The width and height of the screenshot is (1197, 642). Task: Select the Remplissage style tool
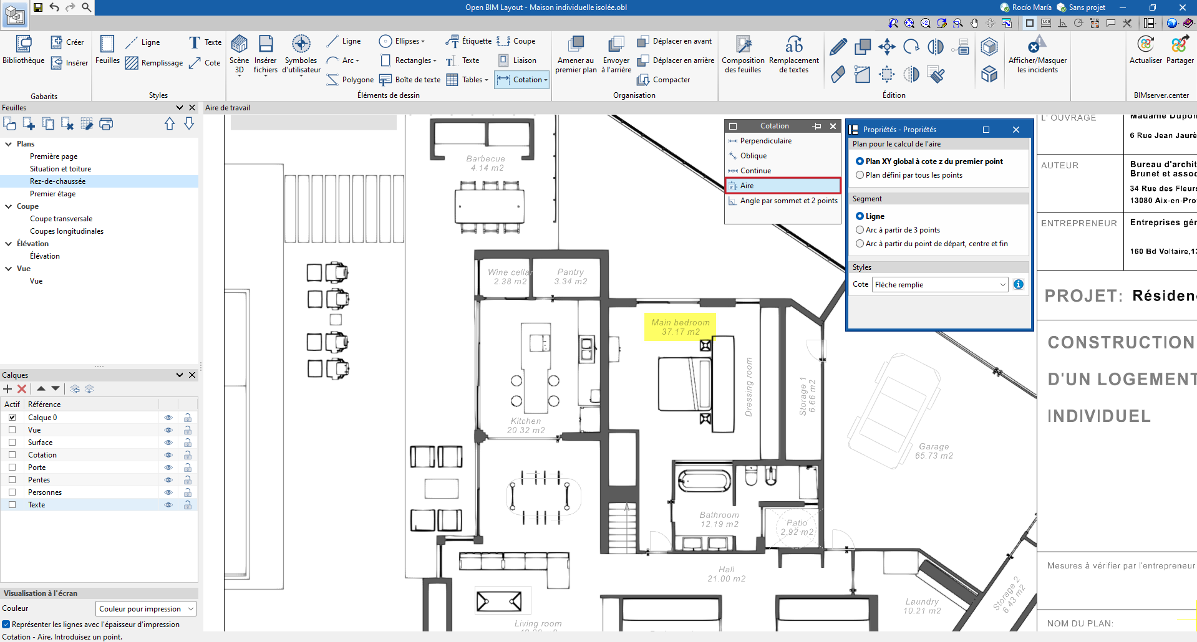(x=131, y=63)
